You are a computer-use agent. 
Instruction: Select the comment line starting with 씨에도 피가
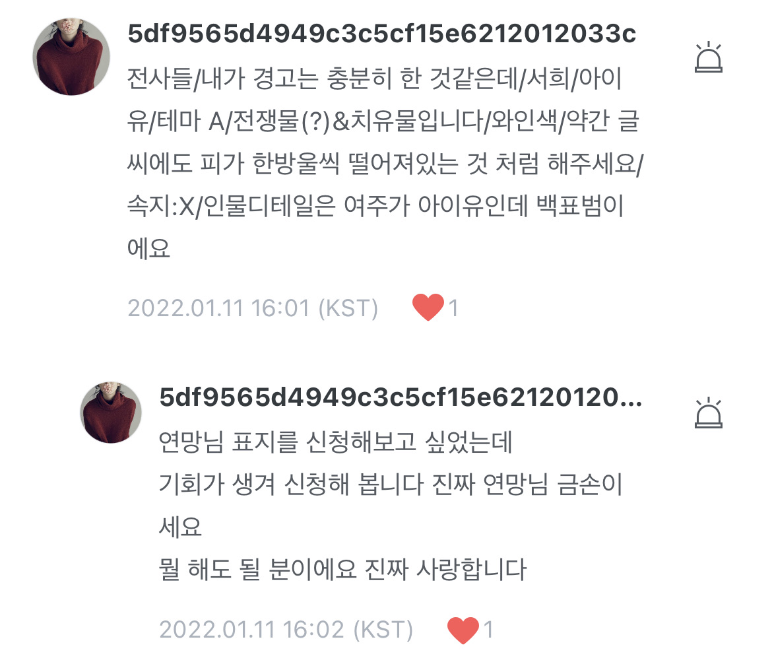[385, 164]
